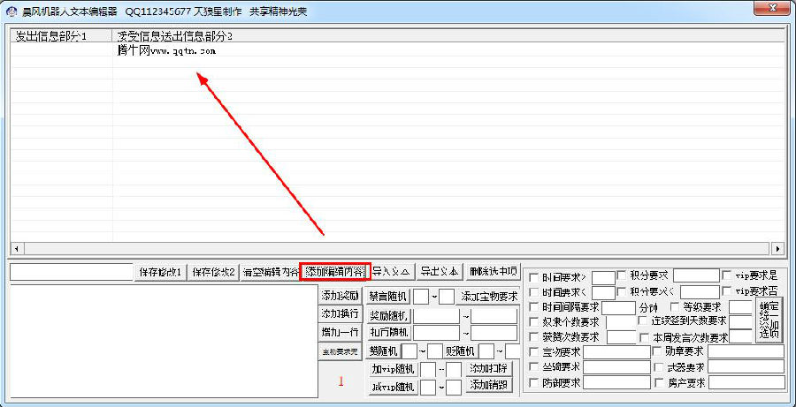Select the 腾牛网www.qqtn.com list row
Screen dimensions: 796x407
click(x=166, y=50)
